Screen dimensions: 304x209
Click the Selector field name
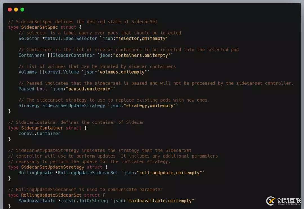tap(29, 38)
